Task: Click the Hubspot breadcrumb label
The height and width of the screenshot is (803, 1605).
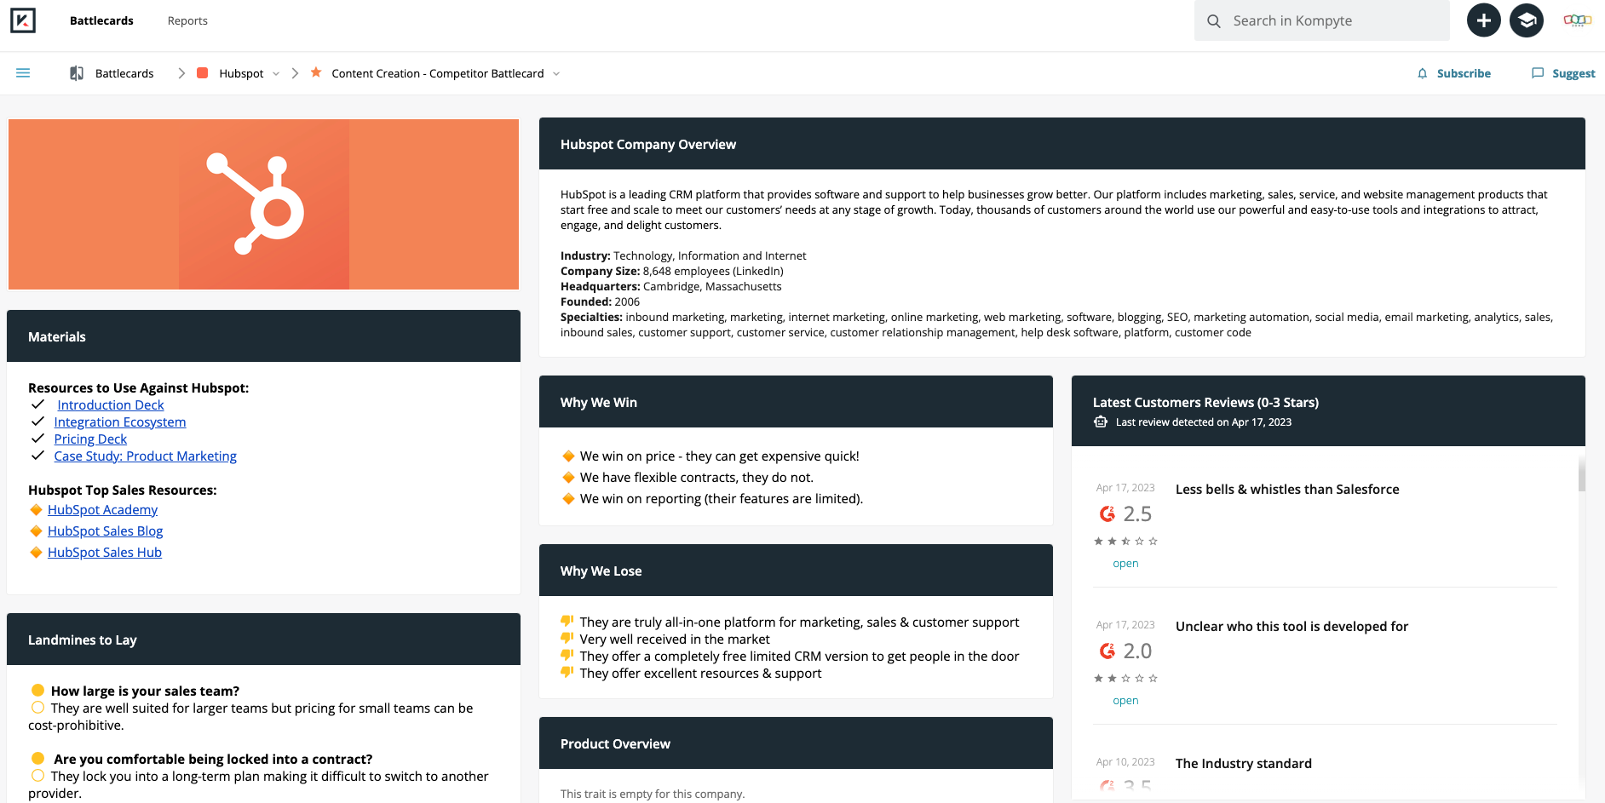Action: (241, 73)
